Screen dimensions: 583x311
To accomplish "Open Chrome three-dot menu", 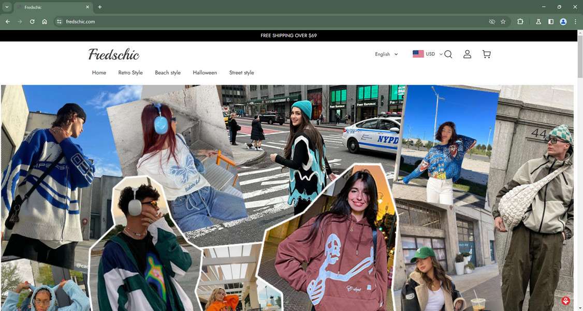I will coord(575,22).
